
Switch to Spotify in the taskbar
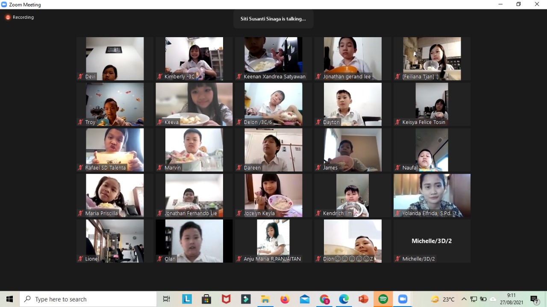coord(383,299)
